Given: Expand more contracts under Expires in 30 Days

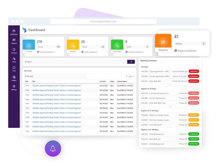Looking at the screenshot, I should pos(170,106).
